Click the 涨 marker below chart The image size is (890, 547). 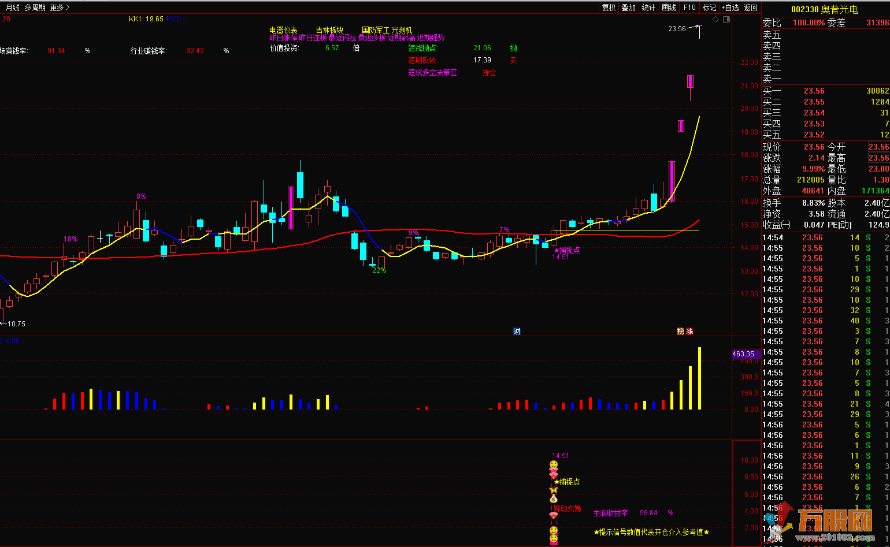(x=689, y=331)
